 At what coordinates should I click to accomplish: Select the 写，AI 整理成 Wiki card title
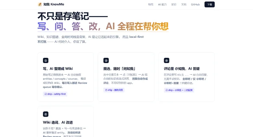pos(58,69)
